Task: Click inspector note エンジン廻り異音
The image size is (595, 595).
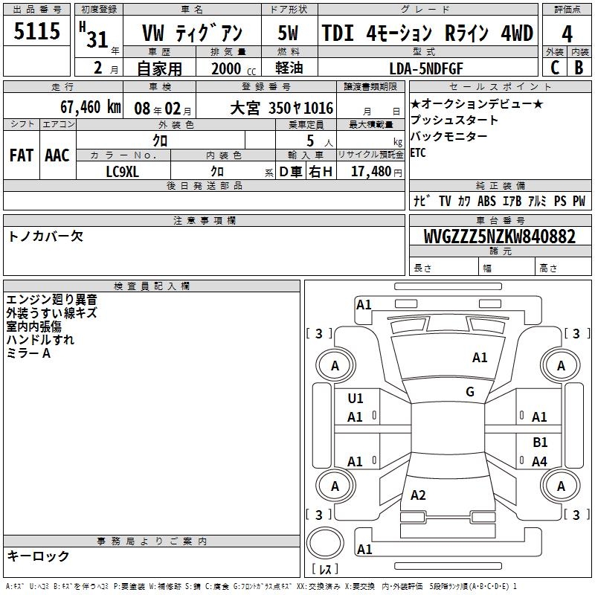Action: coord(51,300)
